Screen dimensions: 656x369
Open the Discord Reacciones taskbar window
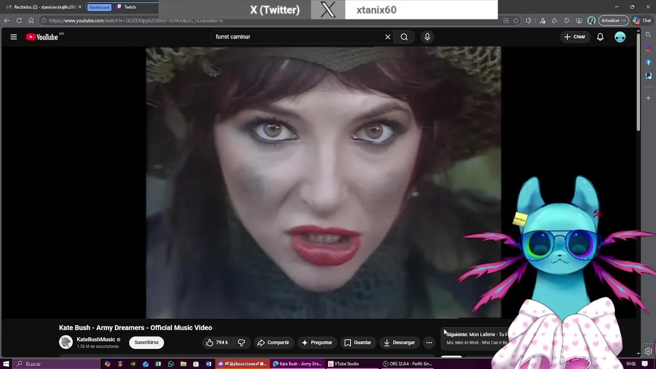(243, 364)
